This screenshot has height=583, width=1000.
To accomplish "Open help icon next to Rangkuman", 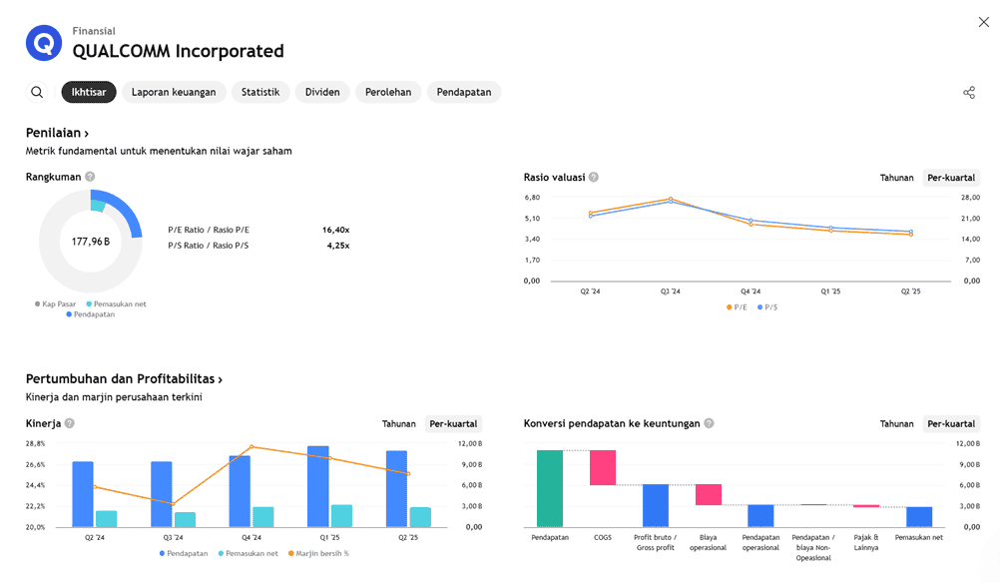I will coord(90,177).
